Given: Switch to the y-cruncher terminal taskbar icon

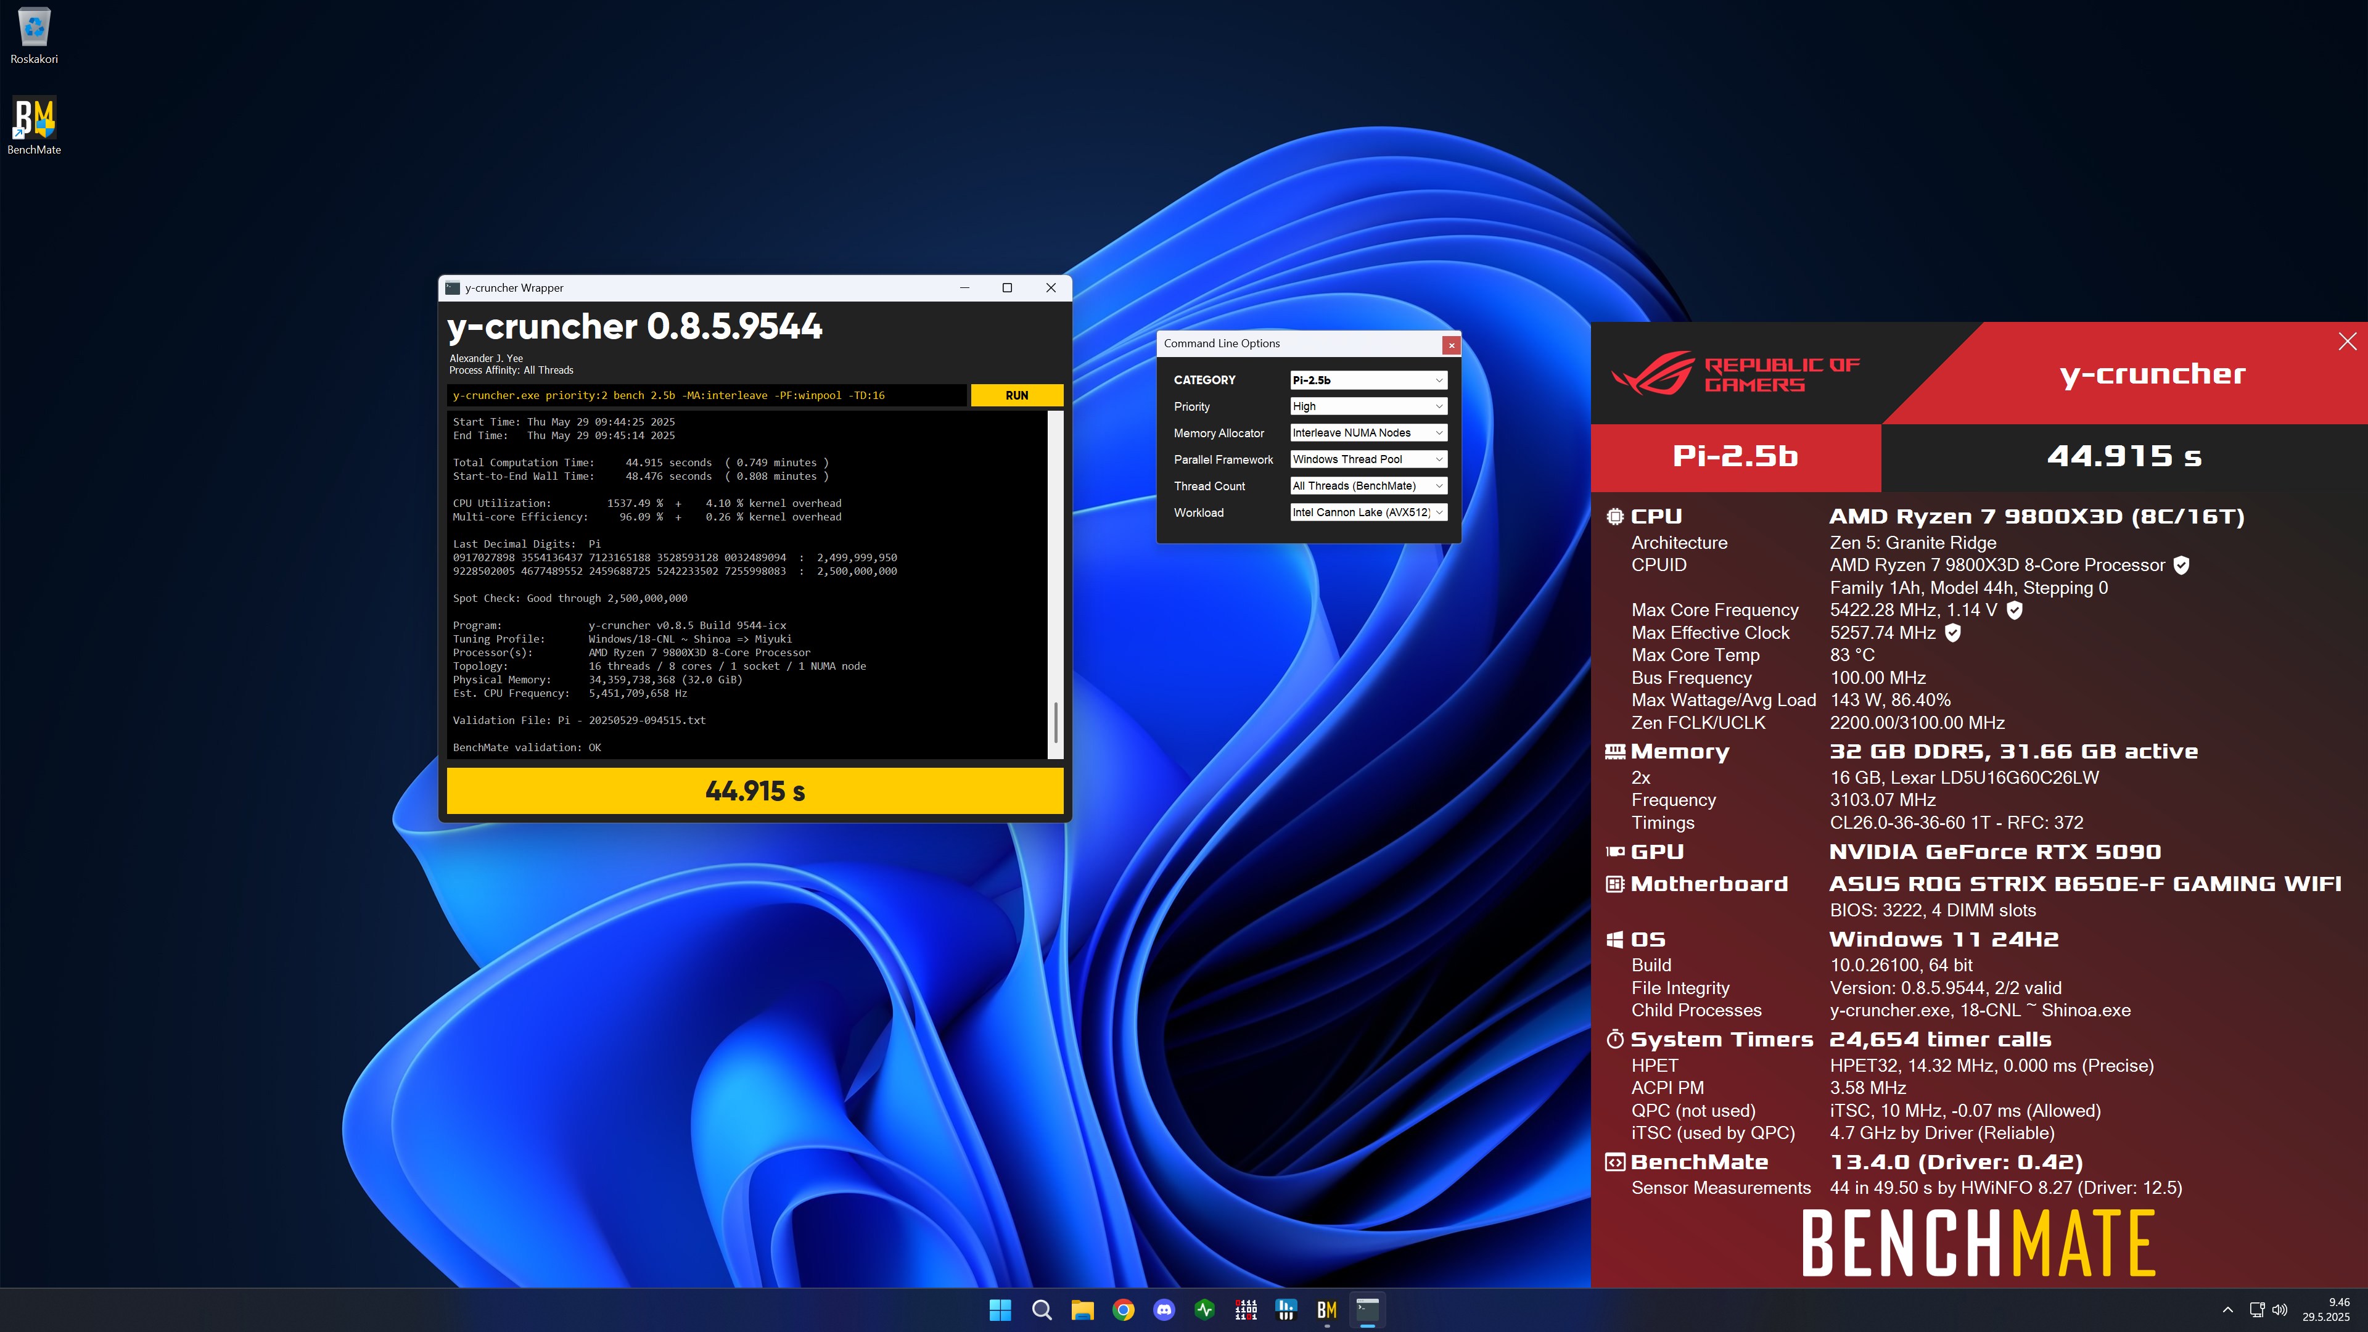Looking at the screenshot, I should pos(1368,1310).
